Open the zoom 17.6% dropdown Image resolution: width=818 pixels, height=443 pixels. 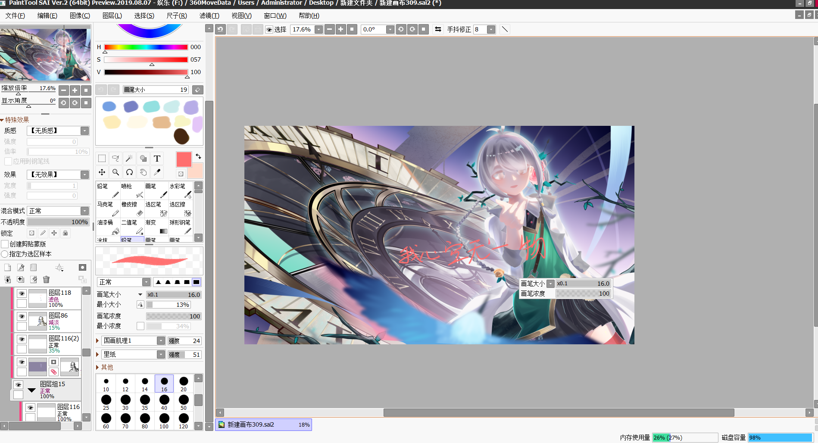point(318,29)
